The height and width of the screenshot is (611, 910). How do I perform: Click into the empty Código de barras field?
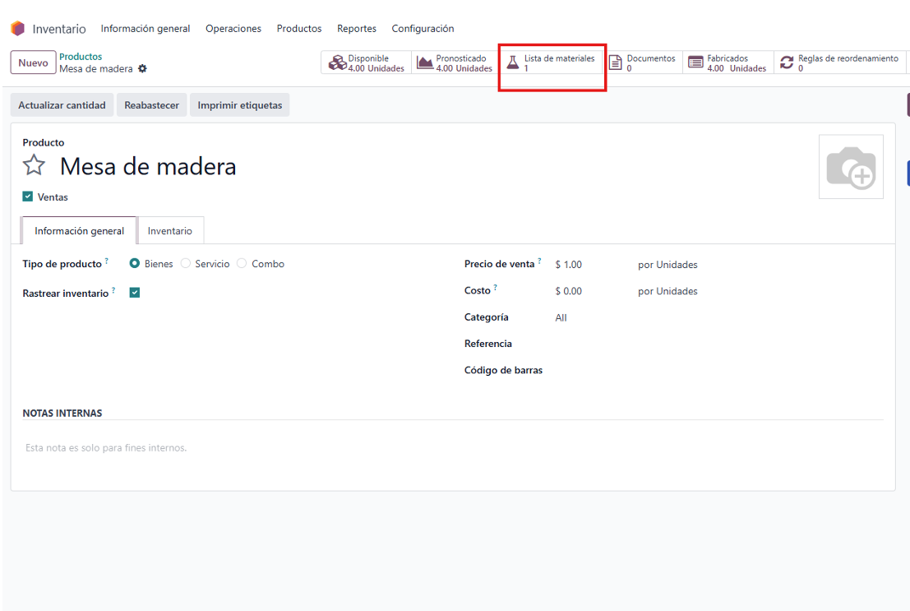pos(718,370)
